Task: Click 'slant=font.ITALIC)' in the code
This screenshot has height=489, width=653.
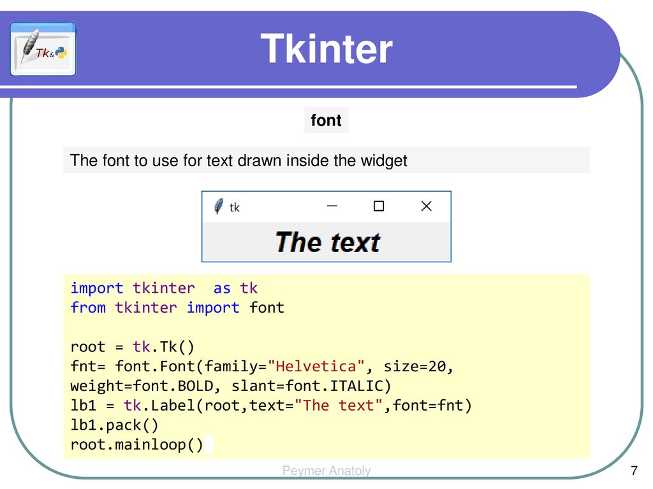Action: (311, 386)
